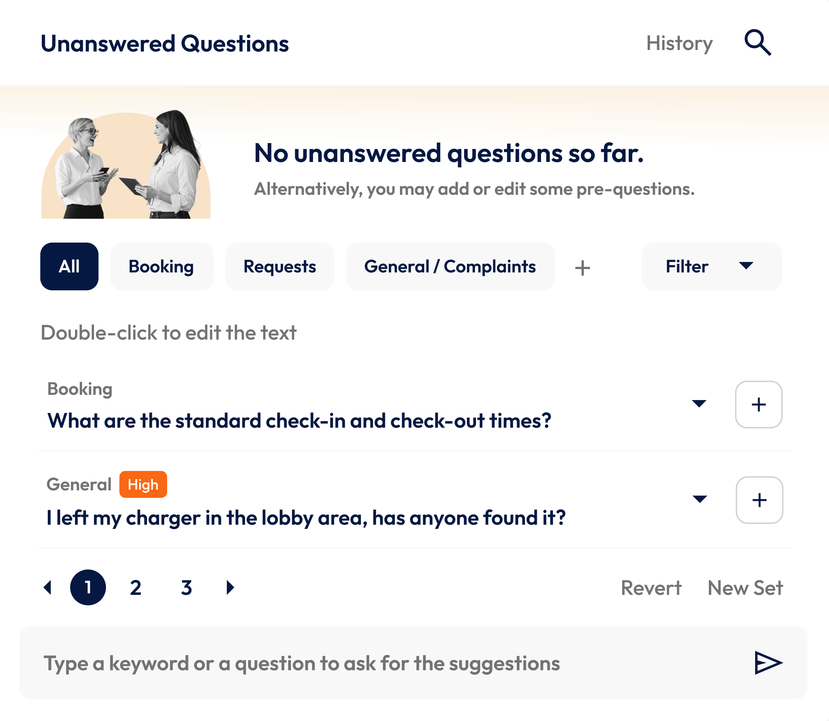Go to the next page arrow
Image resolution: width=829 pixels, height=721 pixels.
(x=231, y=587)
